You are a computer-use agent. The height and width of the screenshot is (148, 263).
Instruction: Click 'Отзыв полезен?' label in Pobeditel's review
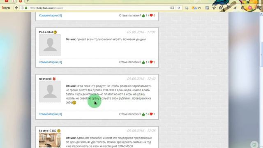(x=130, y=62)
